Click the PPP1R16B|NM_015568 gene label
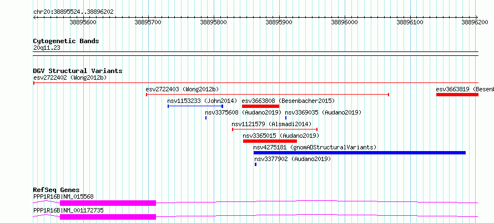This screenshot has height=223, width=494. (63, 197)
